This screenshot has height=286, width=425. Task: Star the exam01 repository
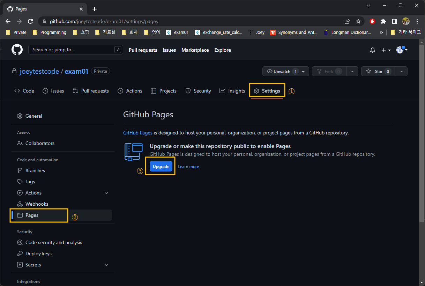click(378, 71)
